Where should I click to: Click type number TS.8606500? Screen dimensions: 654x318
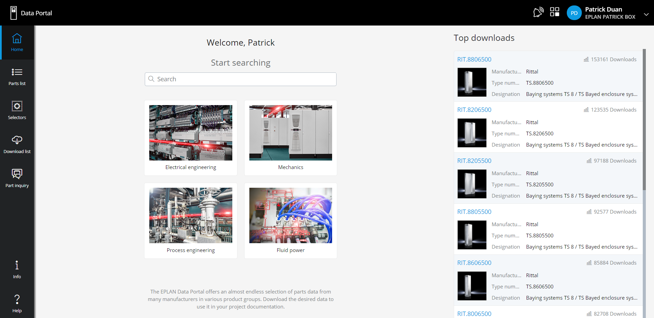tap(540, 287)
